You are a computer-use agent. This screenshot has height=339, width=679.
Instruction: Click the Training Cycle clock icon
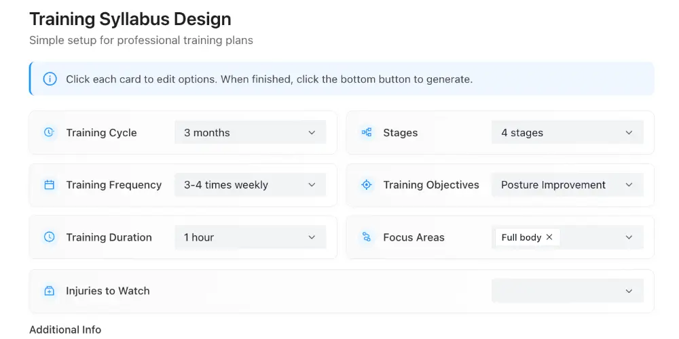click(x=49, y=133)
